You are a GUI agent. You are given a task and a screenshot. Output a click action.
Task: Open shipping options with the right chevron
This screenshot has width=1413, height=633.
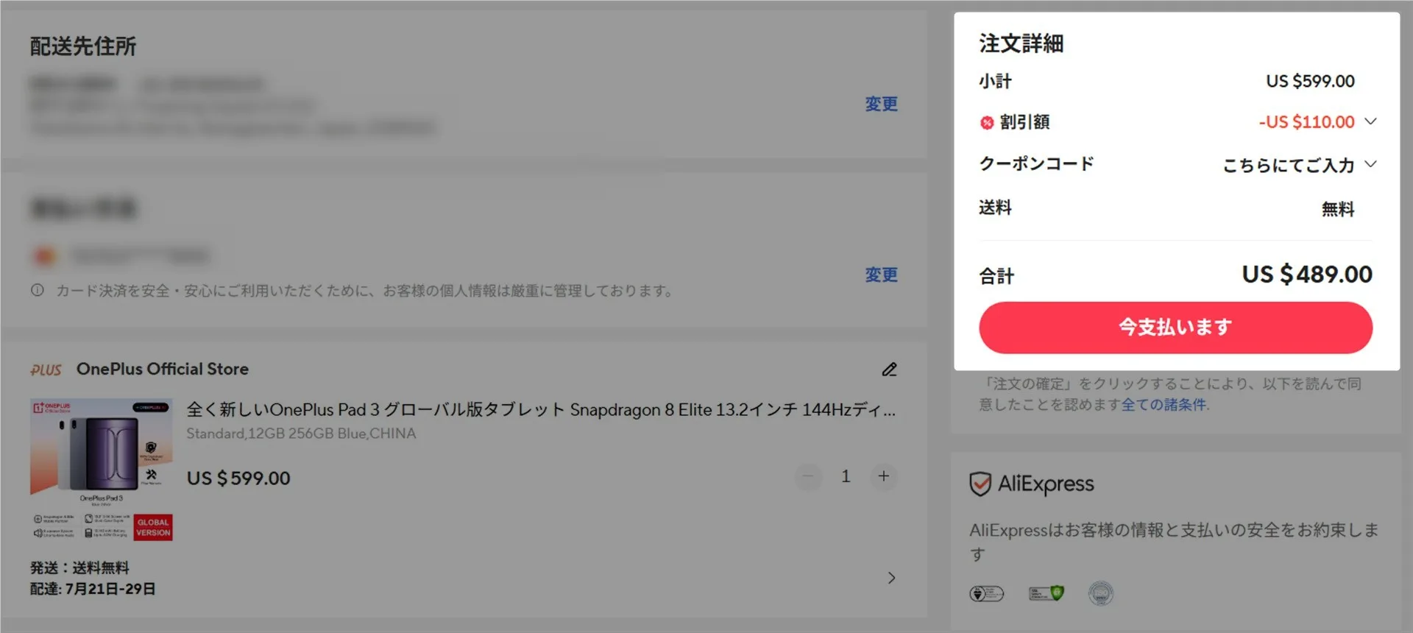point(891,578)
